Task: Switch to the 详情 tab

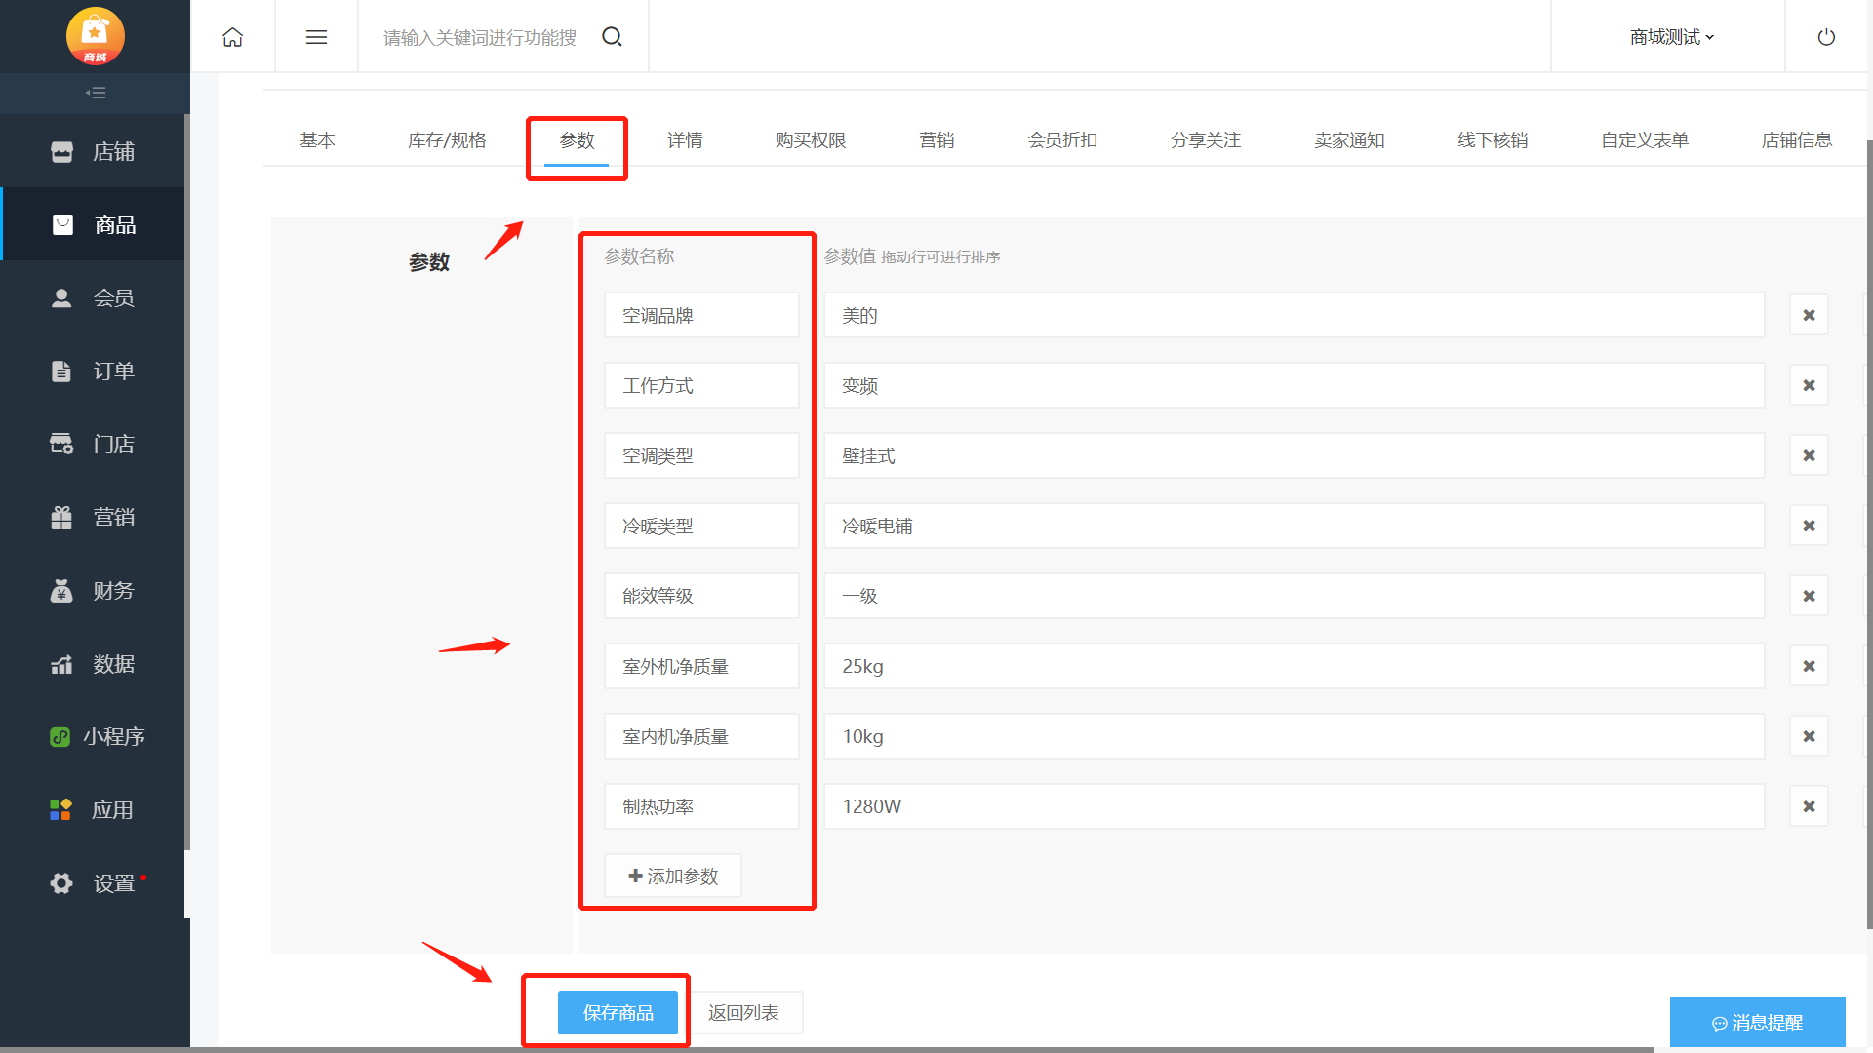Action: 685,140
